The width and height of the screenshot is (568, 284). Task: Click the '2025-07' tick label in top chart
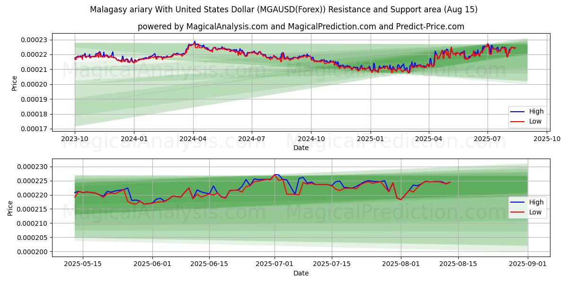tap(488, 139)
